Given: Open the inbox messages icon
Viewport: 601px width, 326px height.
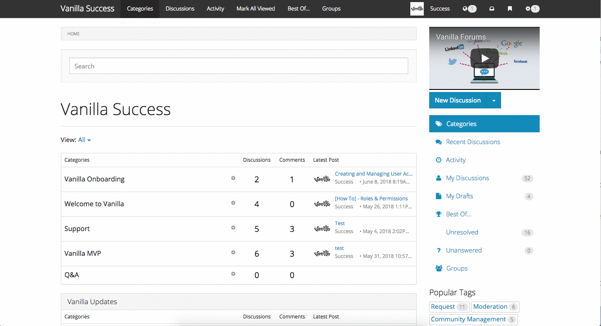Looking at the screenshot, I should tap(492, 8).
